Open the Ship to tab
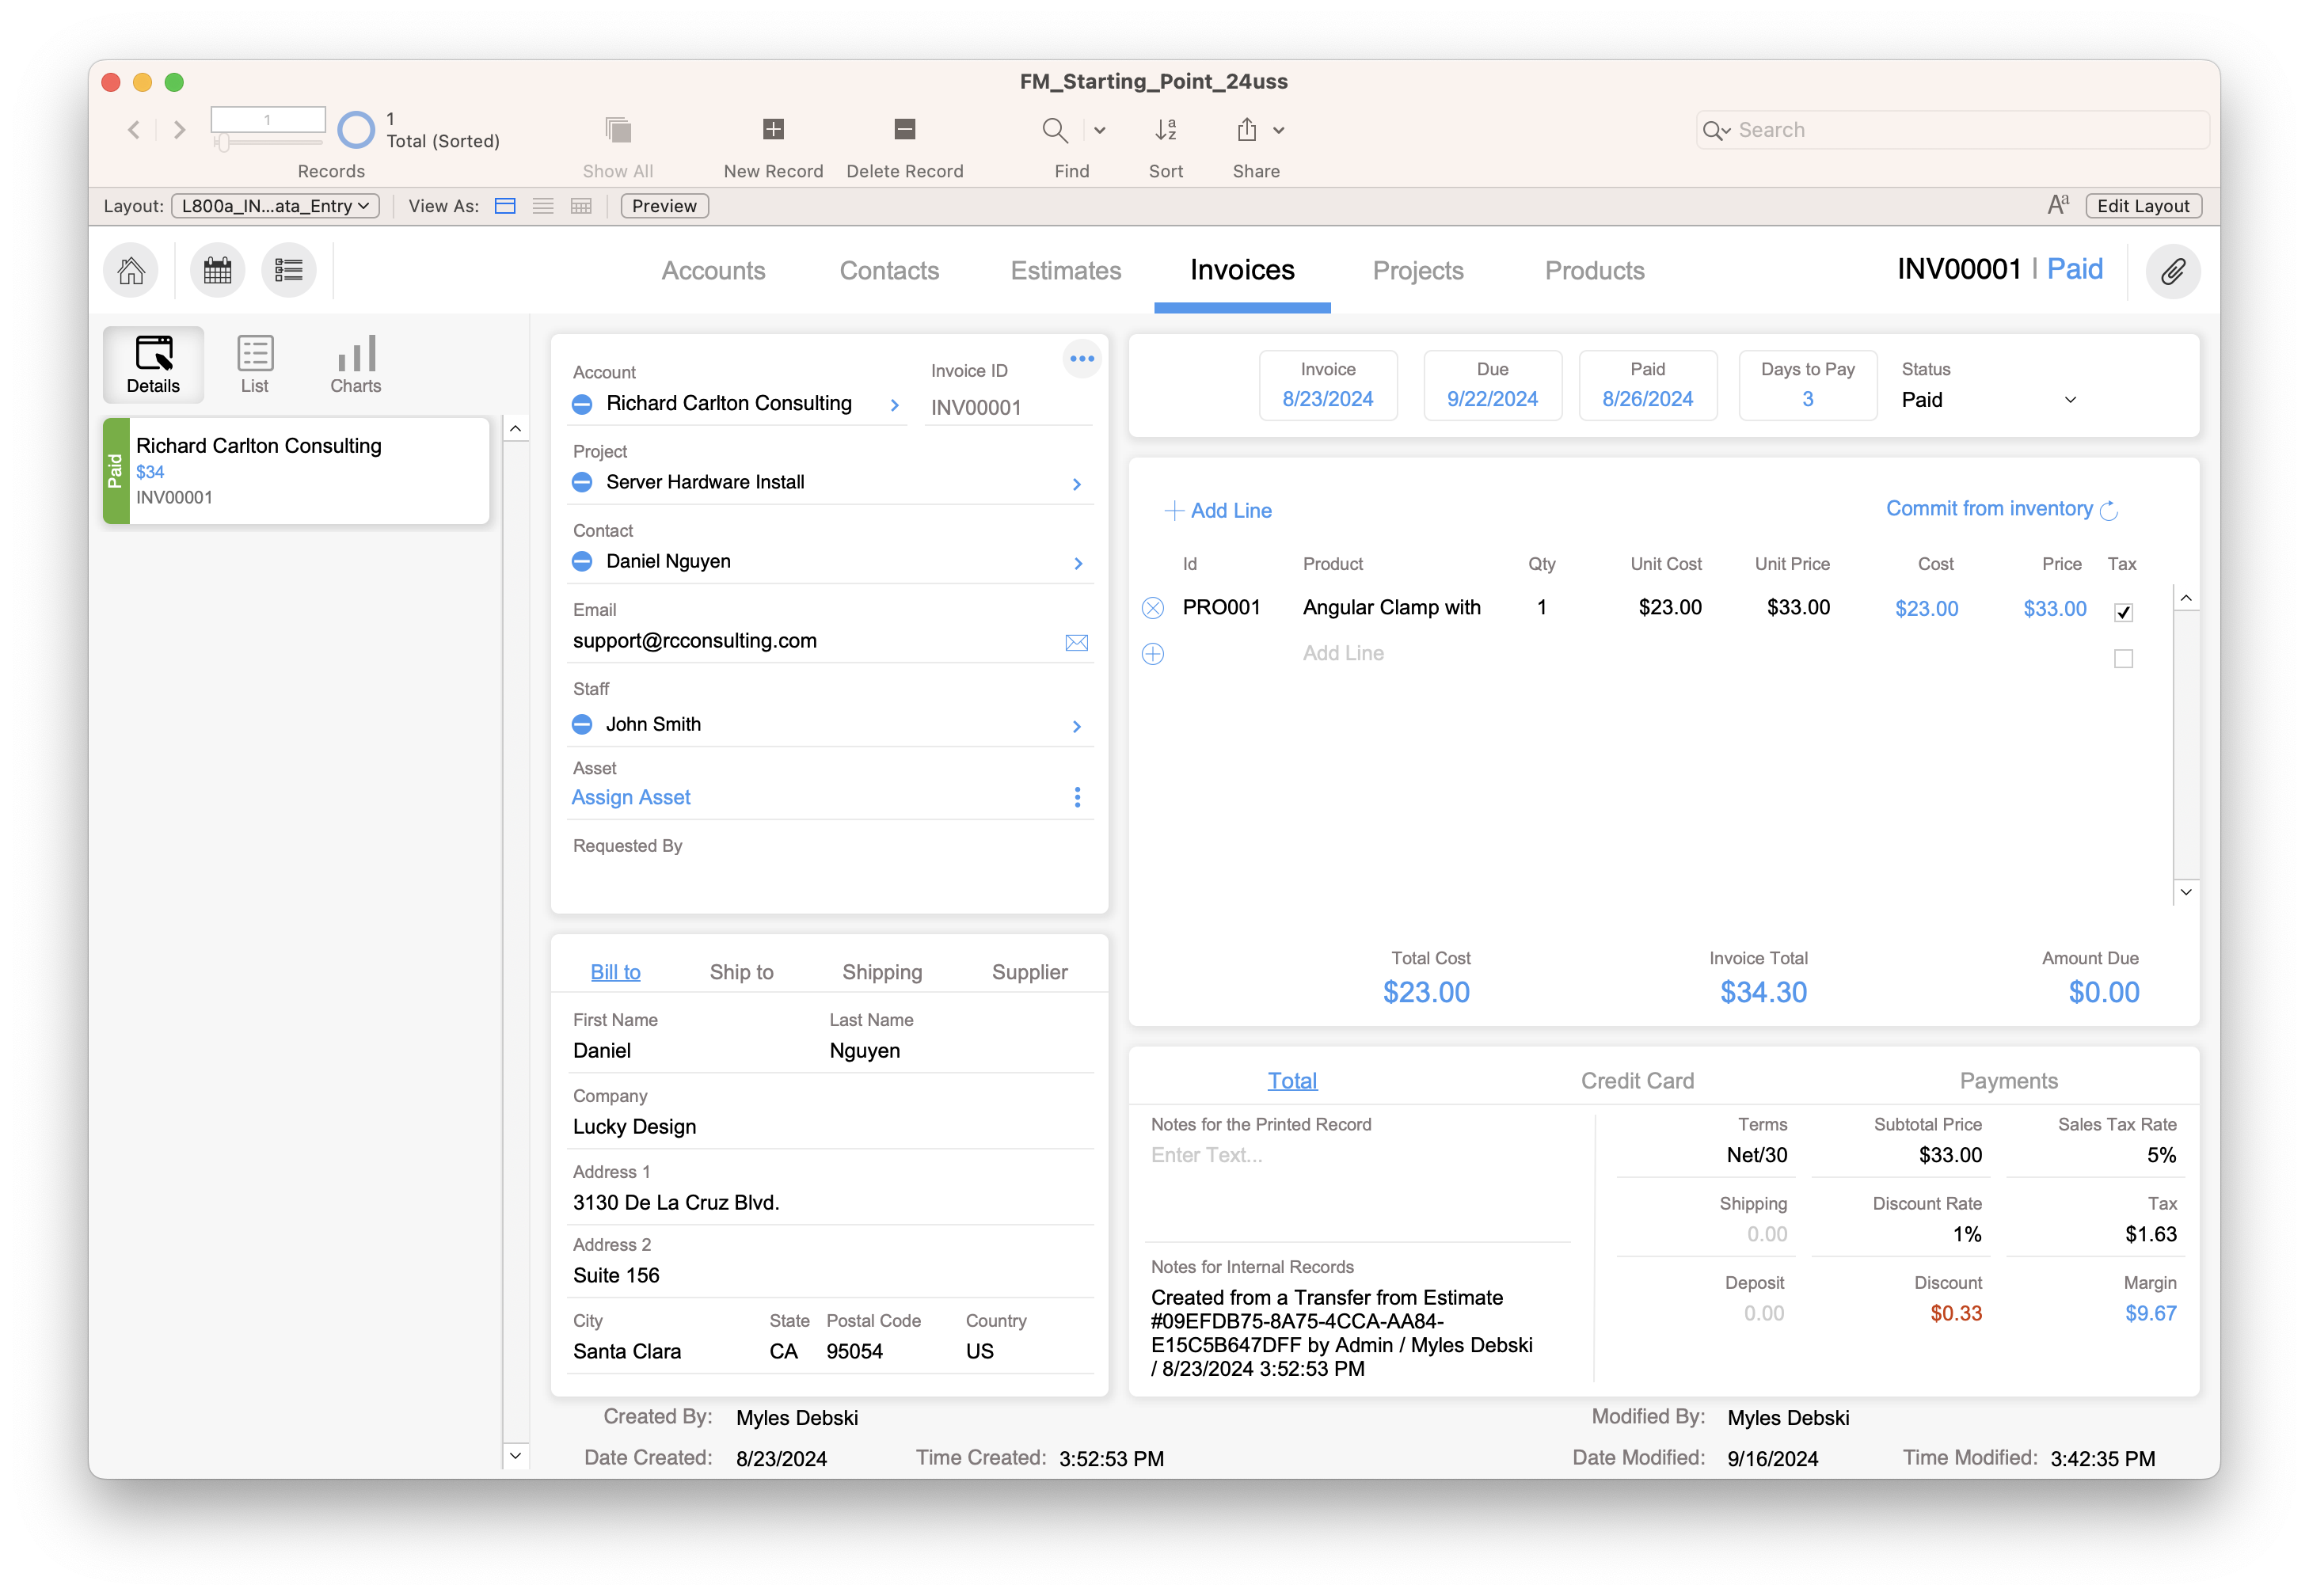2309x1596 pixels. 741,972
